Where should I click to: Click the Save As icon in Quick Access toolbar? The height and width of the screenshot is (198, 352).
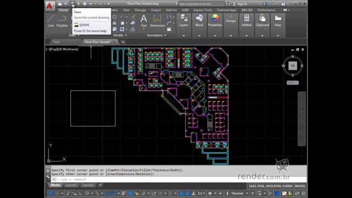(78, 4)
